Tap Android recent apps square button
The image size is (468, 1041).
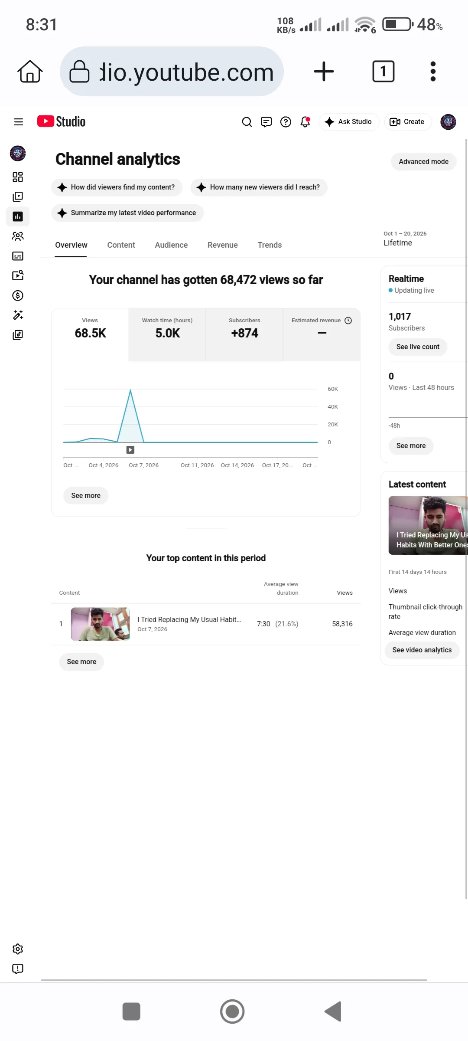[x=131, y=1012]
